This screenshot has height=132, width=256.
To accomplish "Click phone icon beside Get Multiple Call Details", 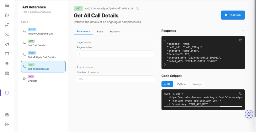I will 24,55.
